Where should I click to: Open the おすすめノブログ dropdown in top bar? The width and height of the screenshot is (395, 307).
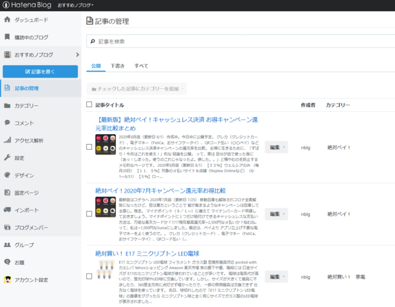75,5
